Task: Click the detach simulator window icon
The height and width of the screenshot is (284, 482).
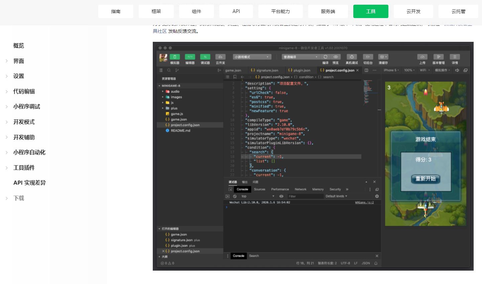Action: pos(465,70)
